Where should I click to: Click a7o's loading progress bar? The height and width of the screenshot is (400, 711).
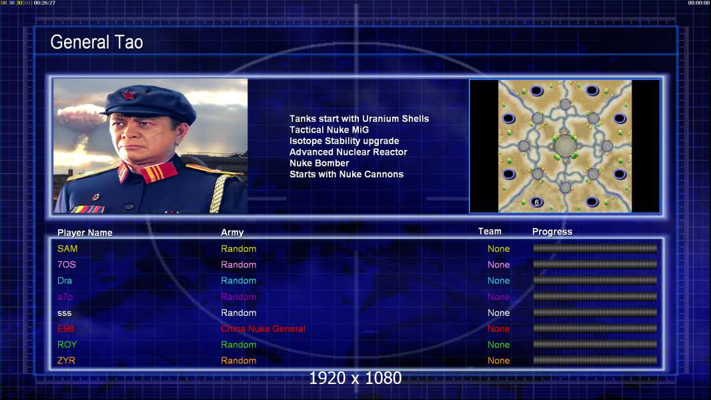pos(595,296)
